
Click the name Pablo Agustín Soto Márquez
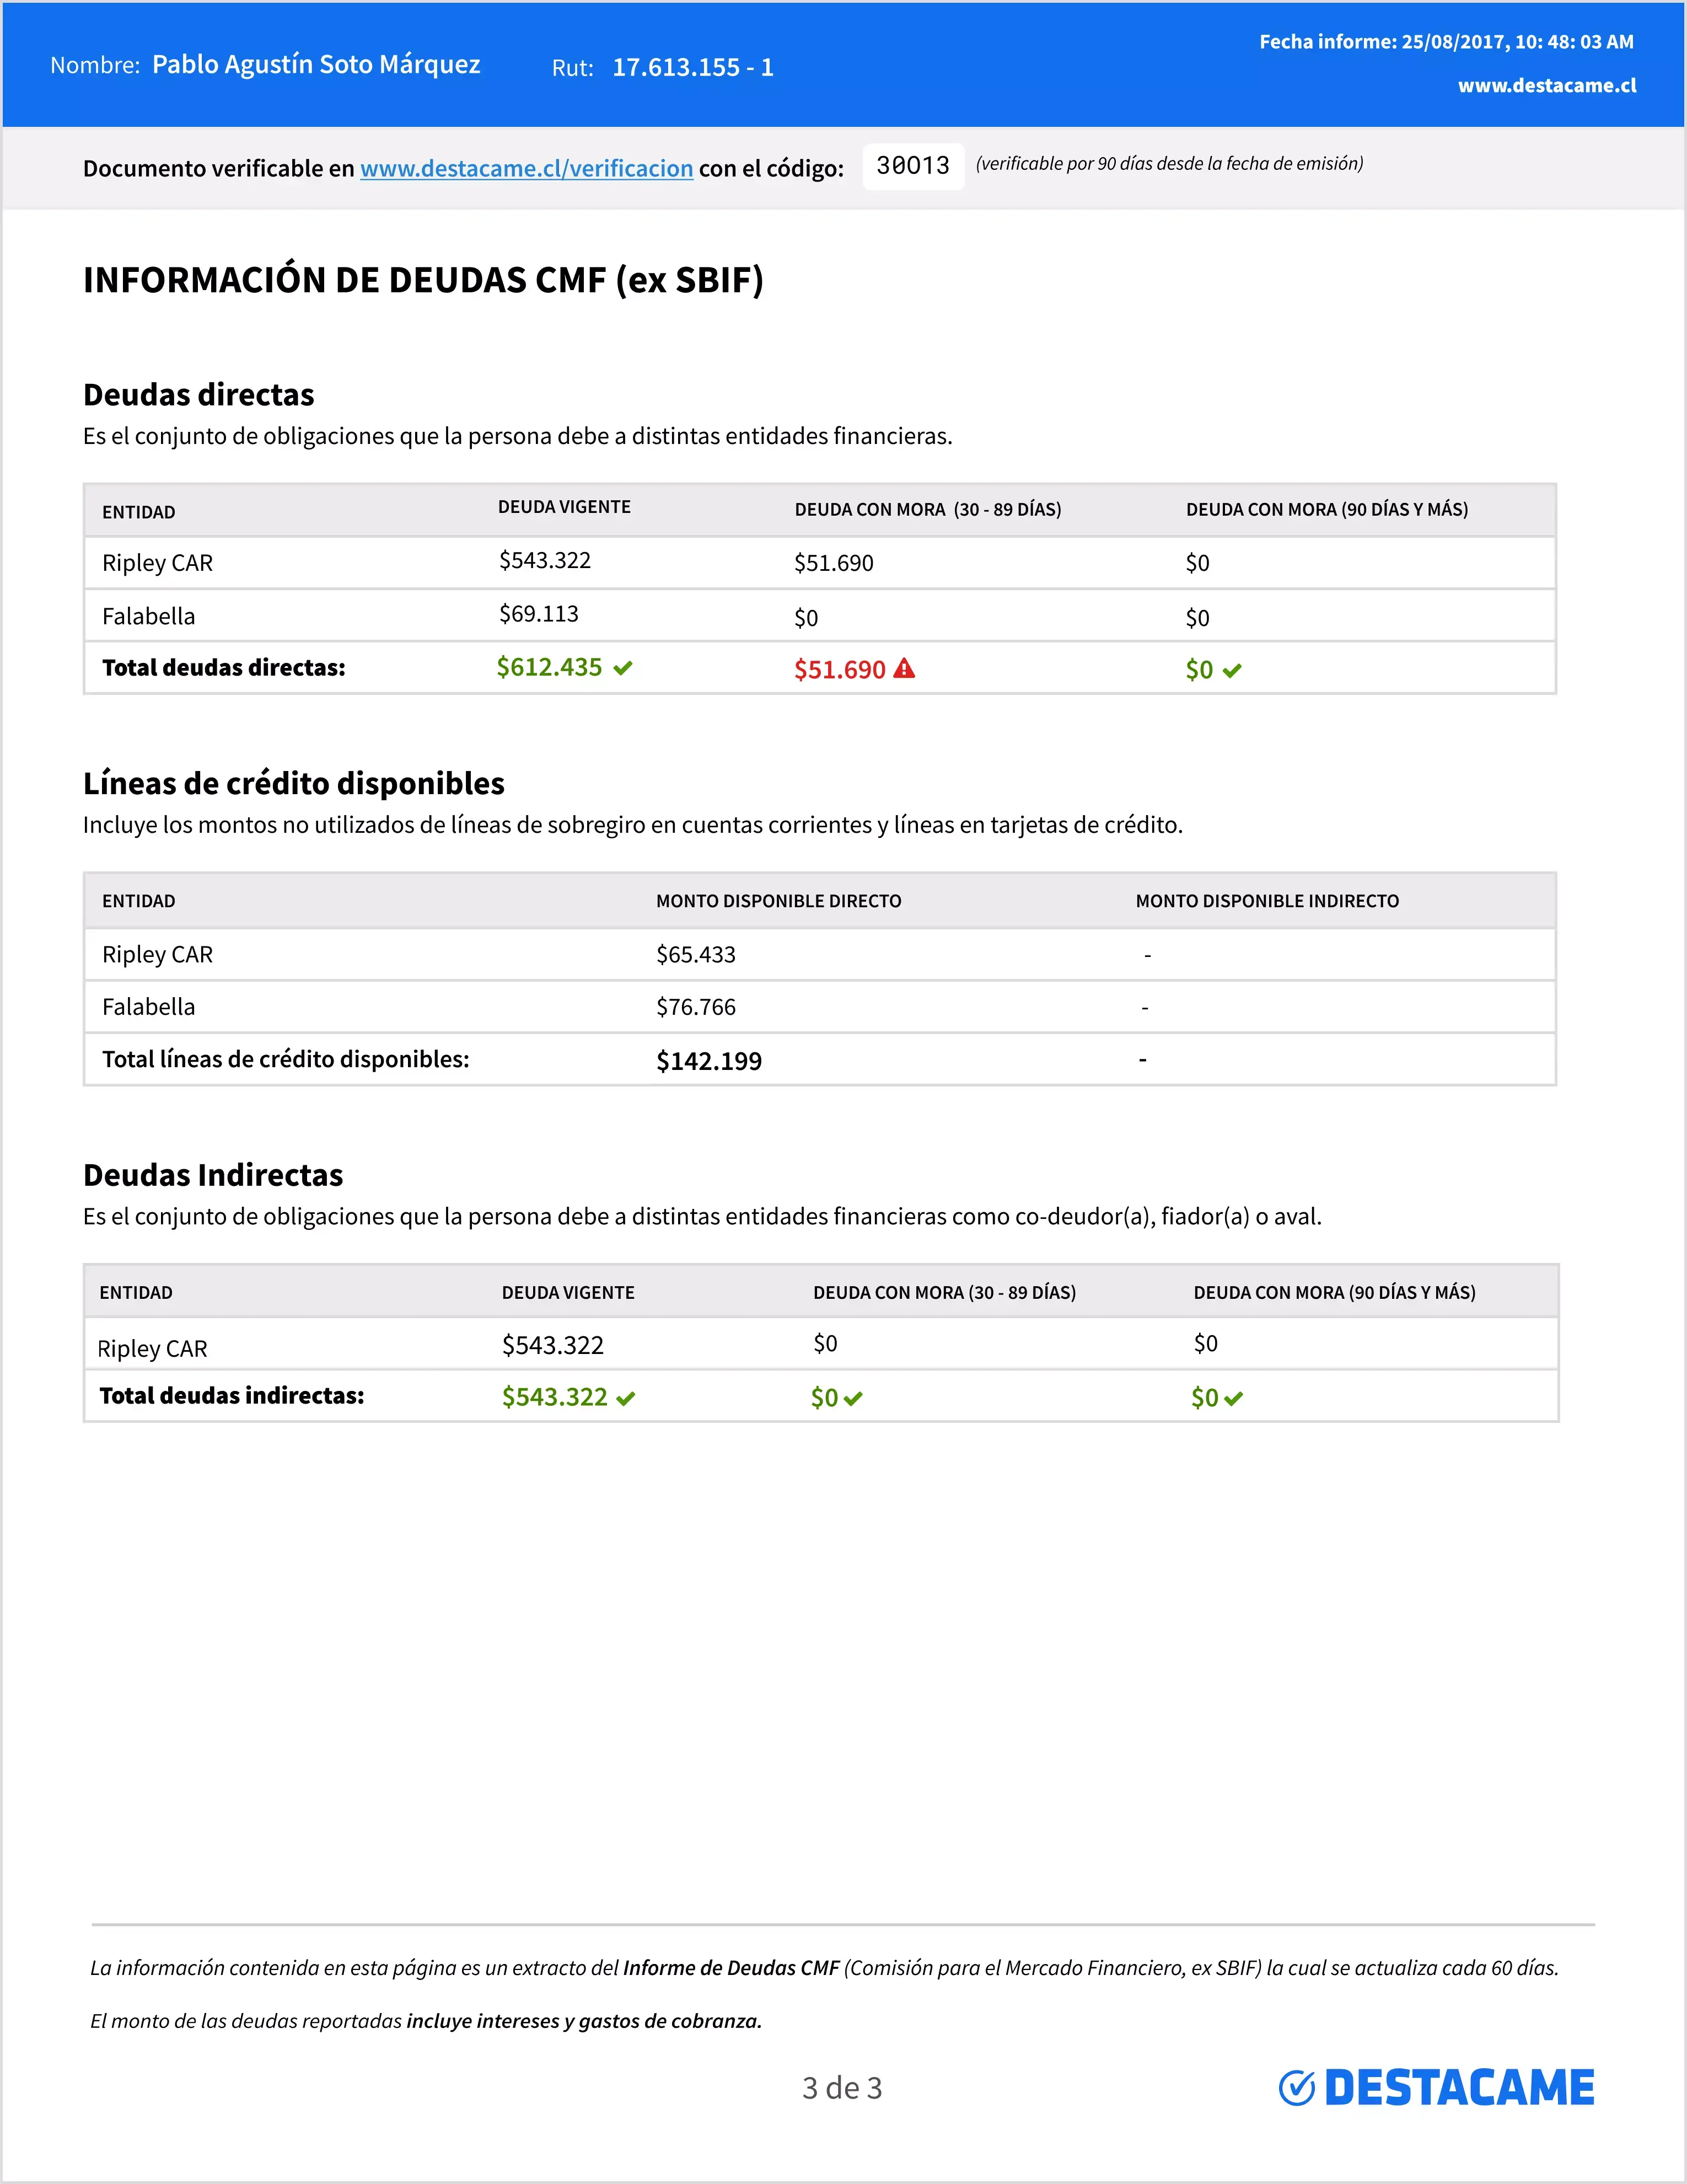pyautogui.click(x=316, y=65)
